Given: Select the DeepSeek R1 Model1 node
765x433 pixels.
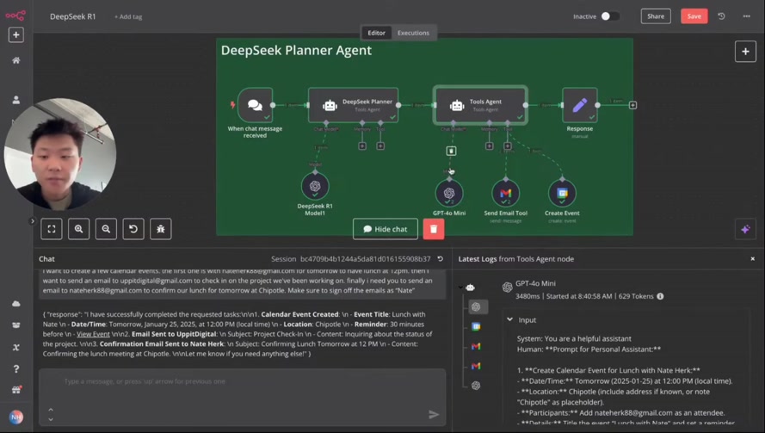Looking at the screenshot, I should [315, 186].
